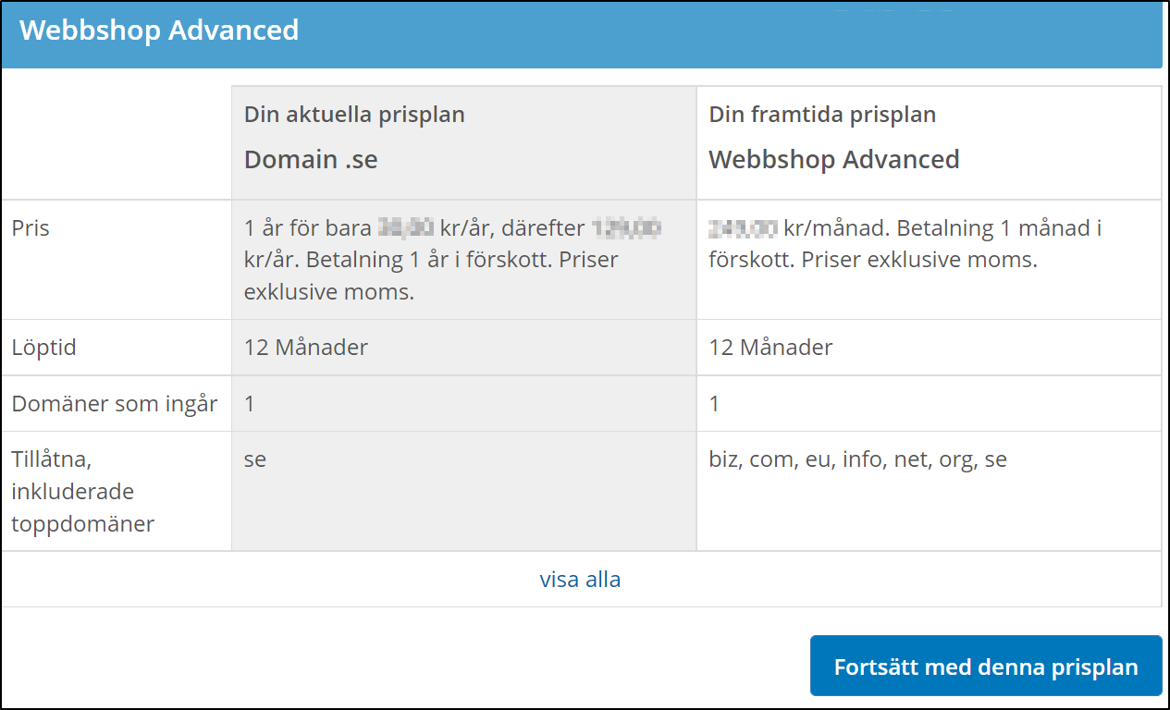1170x710 pixels.
Task: Click the Webbshop Advanced plan name in table
Action: [x=833, y=159]
